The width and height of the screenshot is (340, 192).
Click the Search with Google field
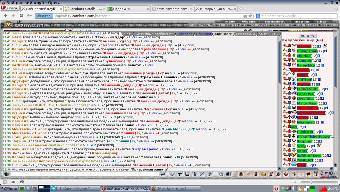click(299, 16)
